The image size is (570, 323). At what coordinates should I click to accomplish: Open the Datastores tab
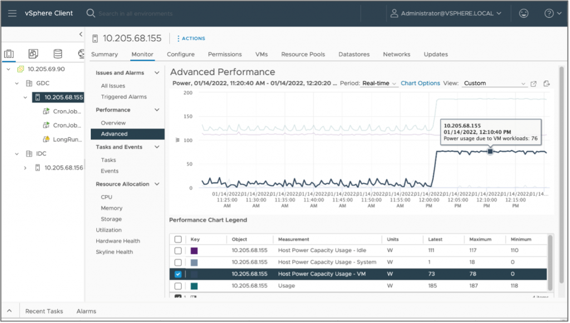coord(354,54)
